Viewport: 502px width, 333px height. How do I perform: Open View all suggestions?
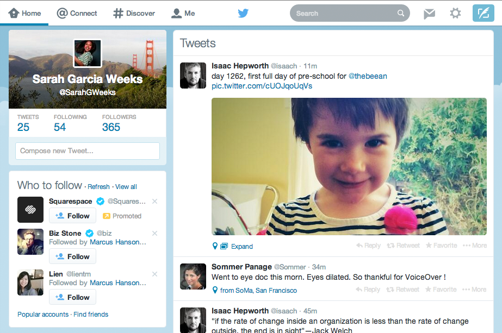(126, 187)
